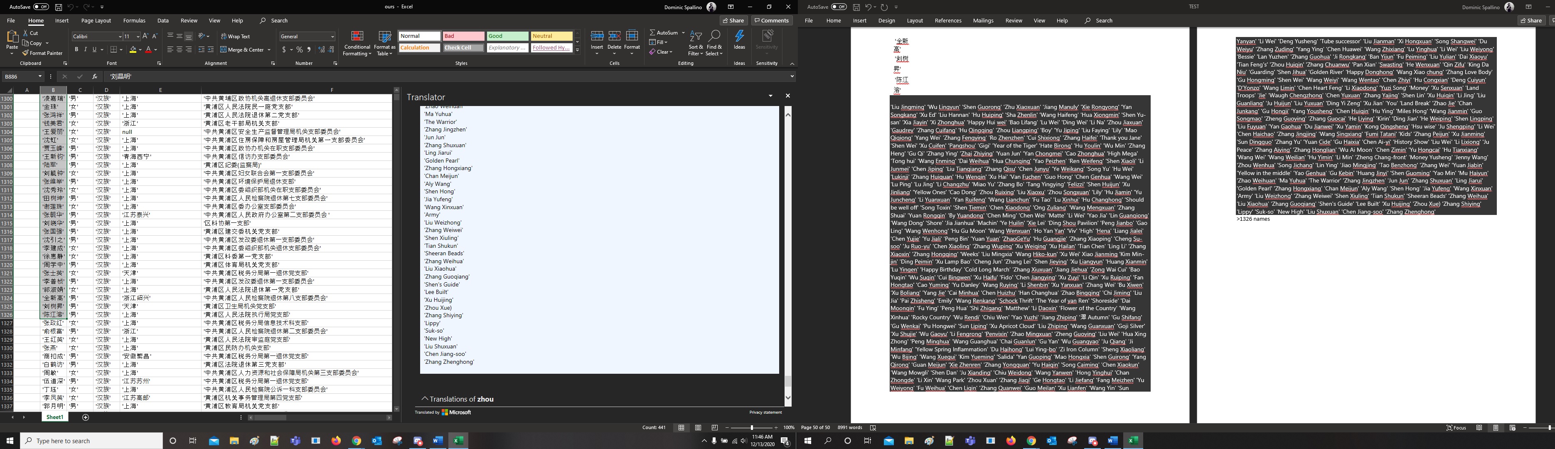Click the red Font Color button

tap(148, 49)
